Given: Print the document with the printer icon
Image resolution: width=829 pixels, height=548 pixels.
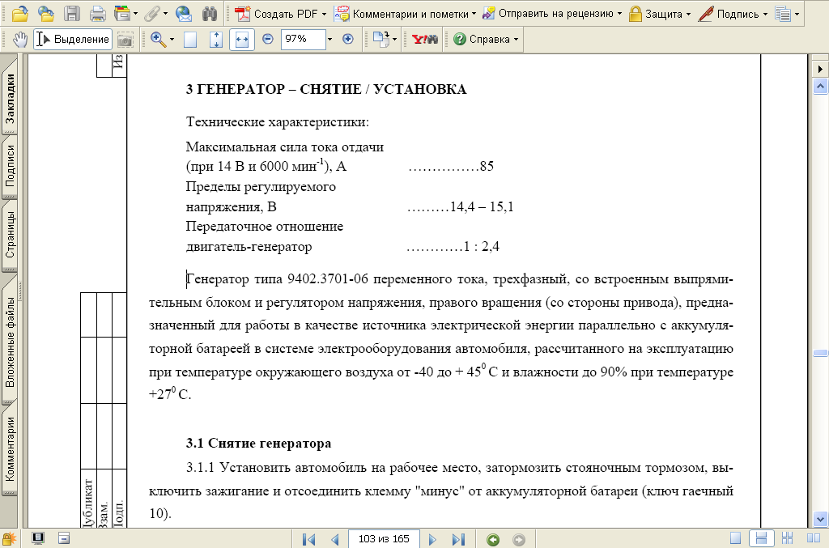Looking at the screenshot, I should pyautogui.click(x=97, y=14).
